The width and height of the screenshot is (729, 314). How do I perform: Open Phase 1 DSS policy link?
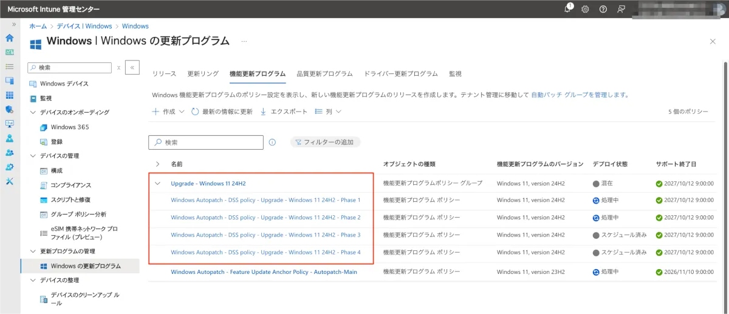pos(265,200)
